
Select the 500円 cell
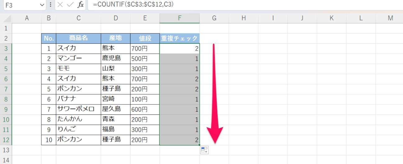click(x=145, y=59)
